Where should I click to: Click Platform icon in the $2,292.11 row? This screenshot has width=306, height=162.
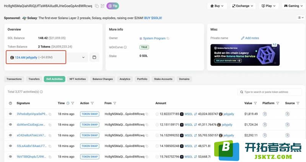[265, 135]
